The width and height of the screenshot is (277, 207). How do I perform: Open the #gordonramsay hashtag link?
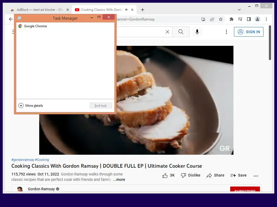pos(23,160)
